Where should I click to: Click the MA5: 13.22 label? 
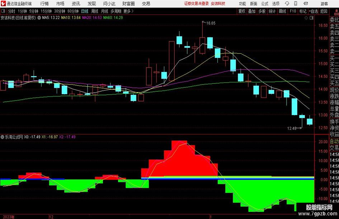pos(51,18)
